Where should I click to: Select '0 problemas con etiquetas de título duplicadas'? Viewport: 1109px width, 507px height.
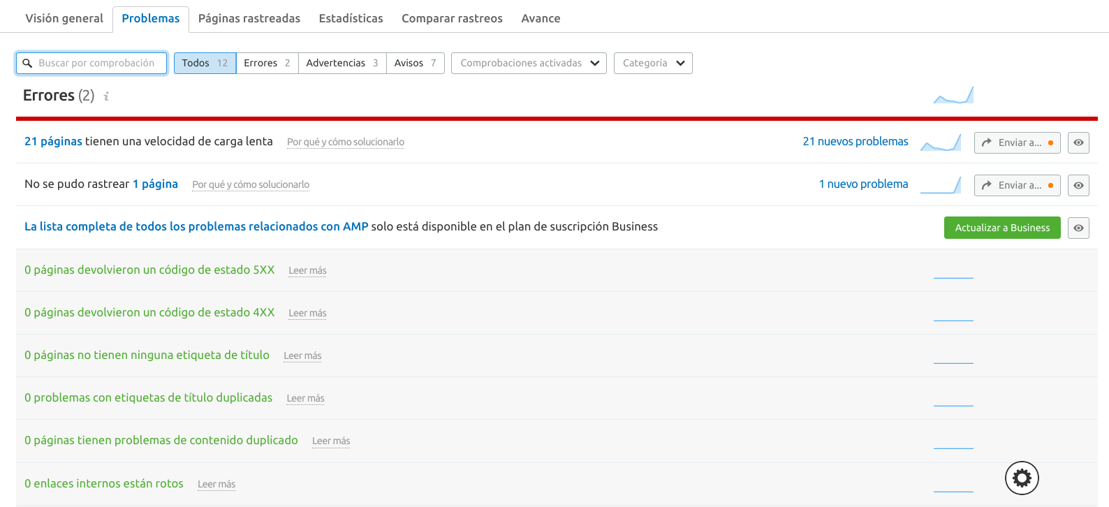[148, 397]
